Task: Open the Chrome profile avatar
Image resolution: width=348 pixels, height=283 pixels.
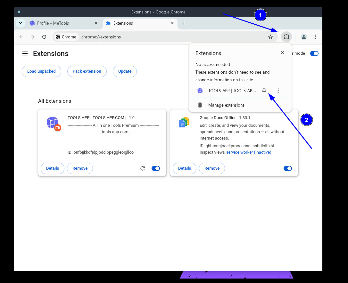Action: coord(303,37)
